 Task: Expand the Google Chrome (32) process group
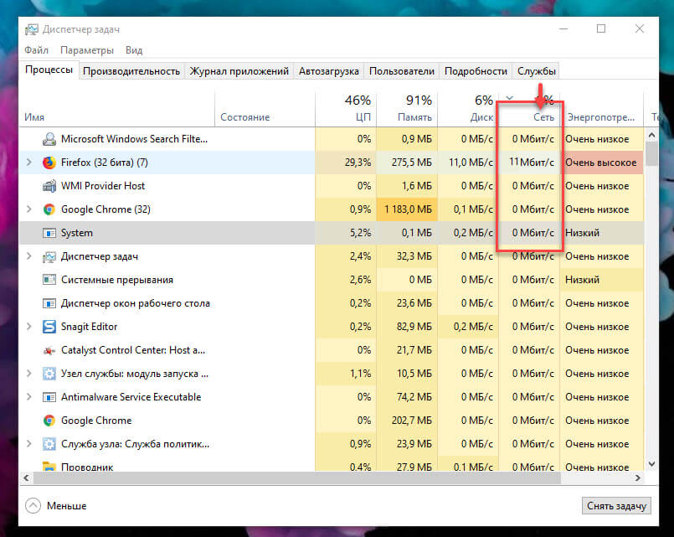(30, 209)
